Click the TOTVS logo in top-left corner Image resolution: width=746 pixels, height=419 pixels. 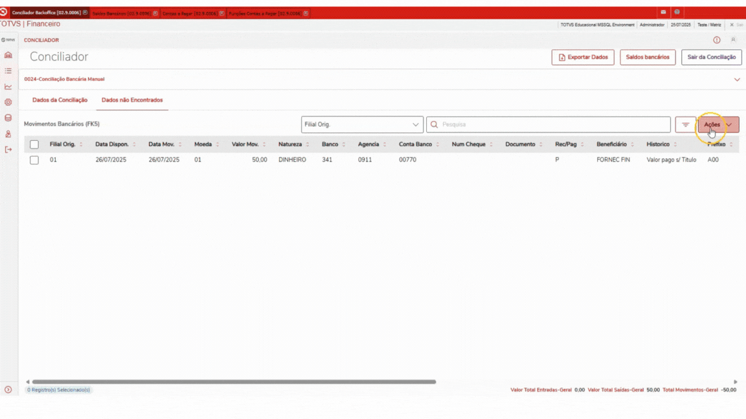click(x=4, y=12)
